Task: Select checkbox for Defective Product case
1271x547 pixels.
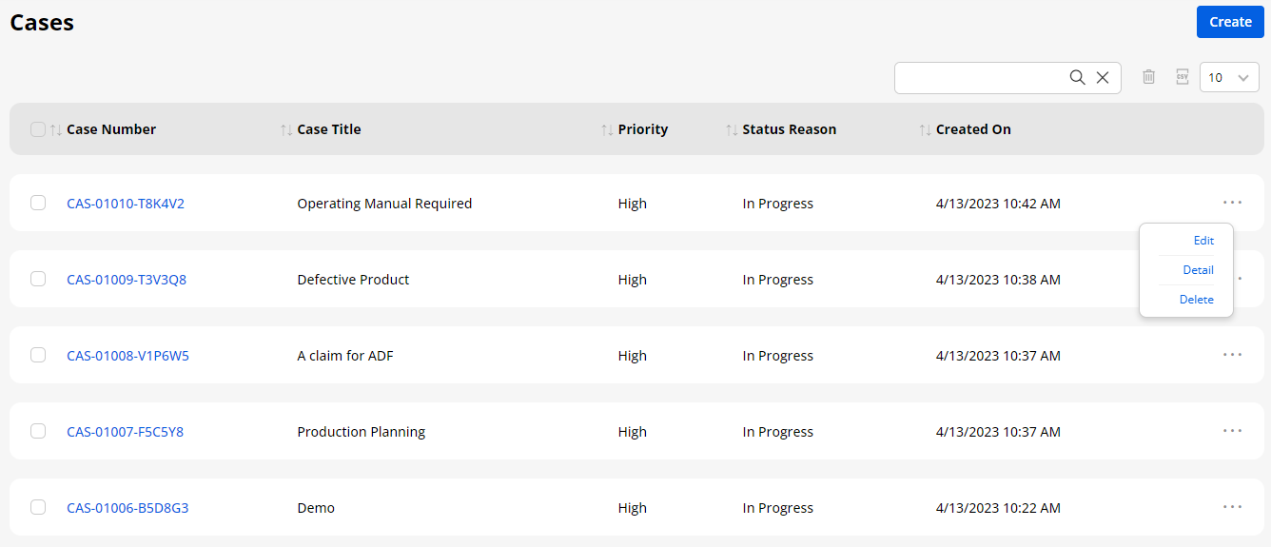Action: (x=38, y=279)
